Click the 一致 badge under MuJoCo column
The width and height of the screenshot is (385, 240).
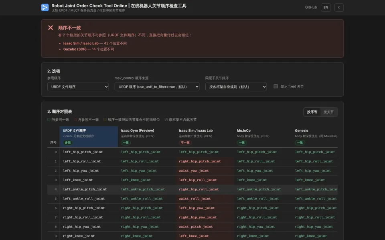pyautogui.click(x=242, y=142)
